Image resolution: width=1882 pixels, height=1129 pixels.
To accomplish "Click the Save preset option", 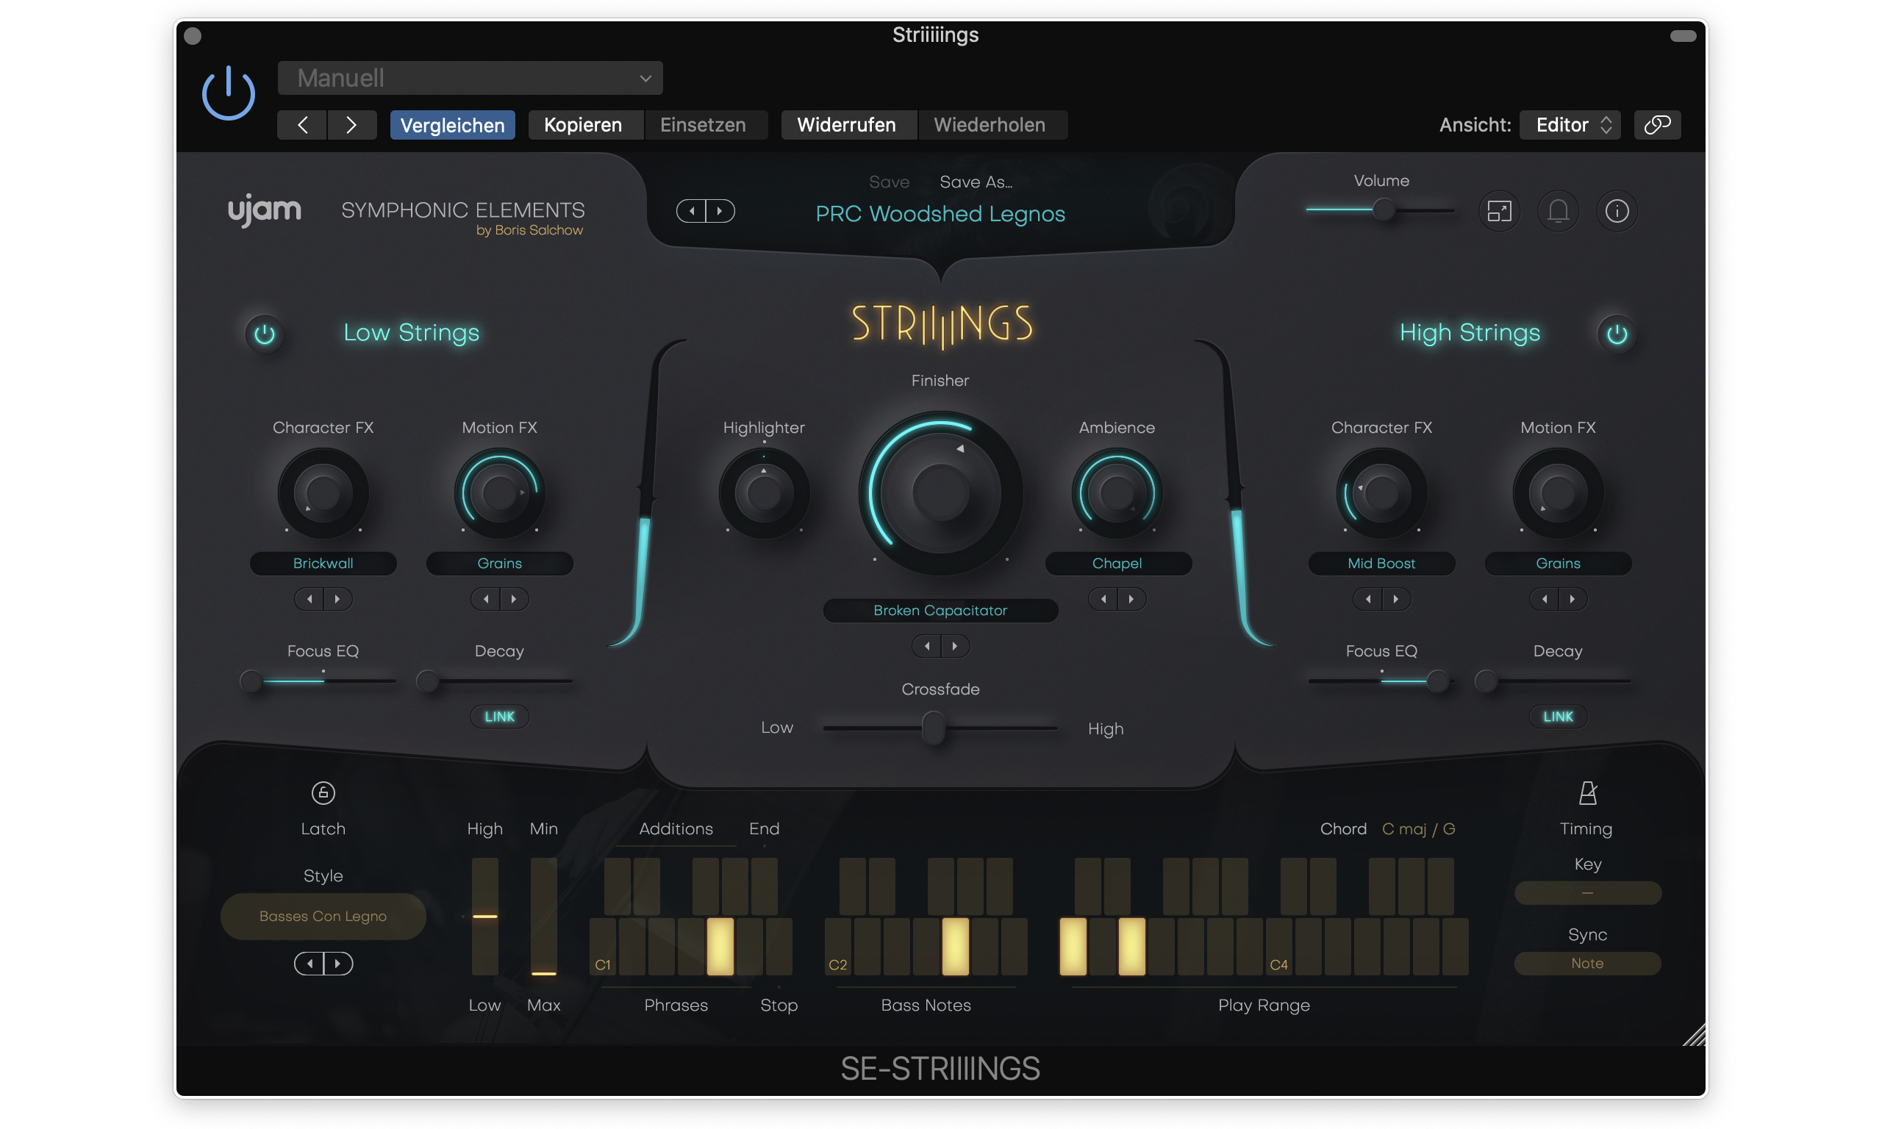I will (x=890, y=182).
